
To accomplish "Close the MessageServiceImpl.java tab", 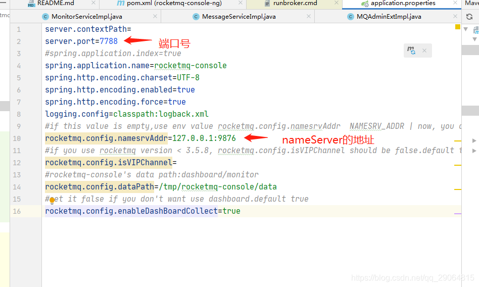I will (x=309, y=16).
